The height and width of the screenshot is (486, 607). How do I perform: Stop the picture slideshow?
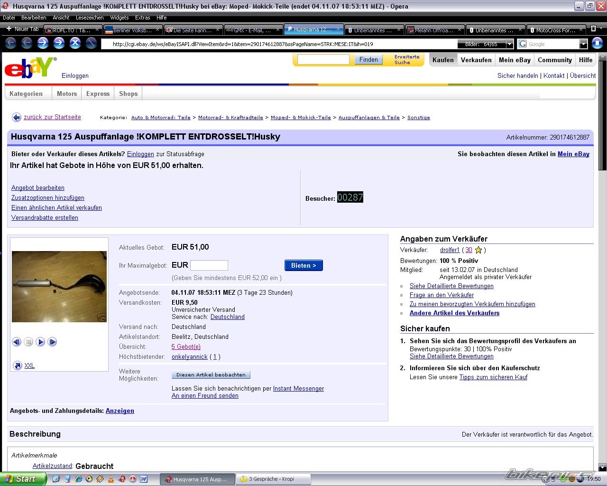click(x=28, y=342)
